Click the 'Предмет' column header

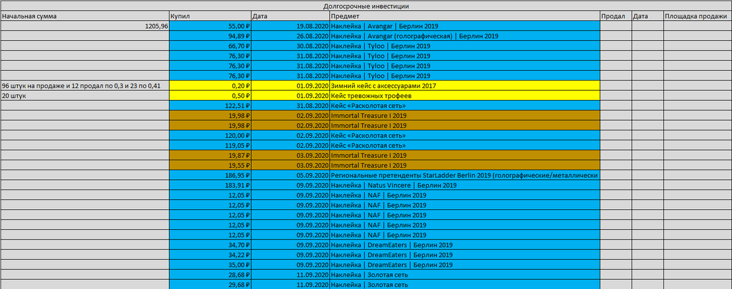[x=465, y=15]
